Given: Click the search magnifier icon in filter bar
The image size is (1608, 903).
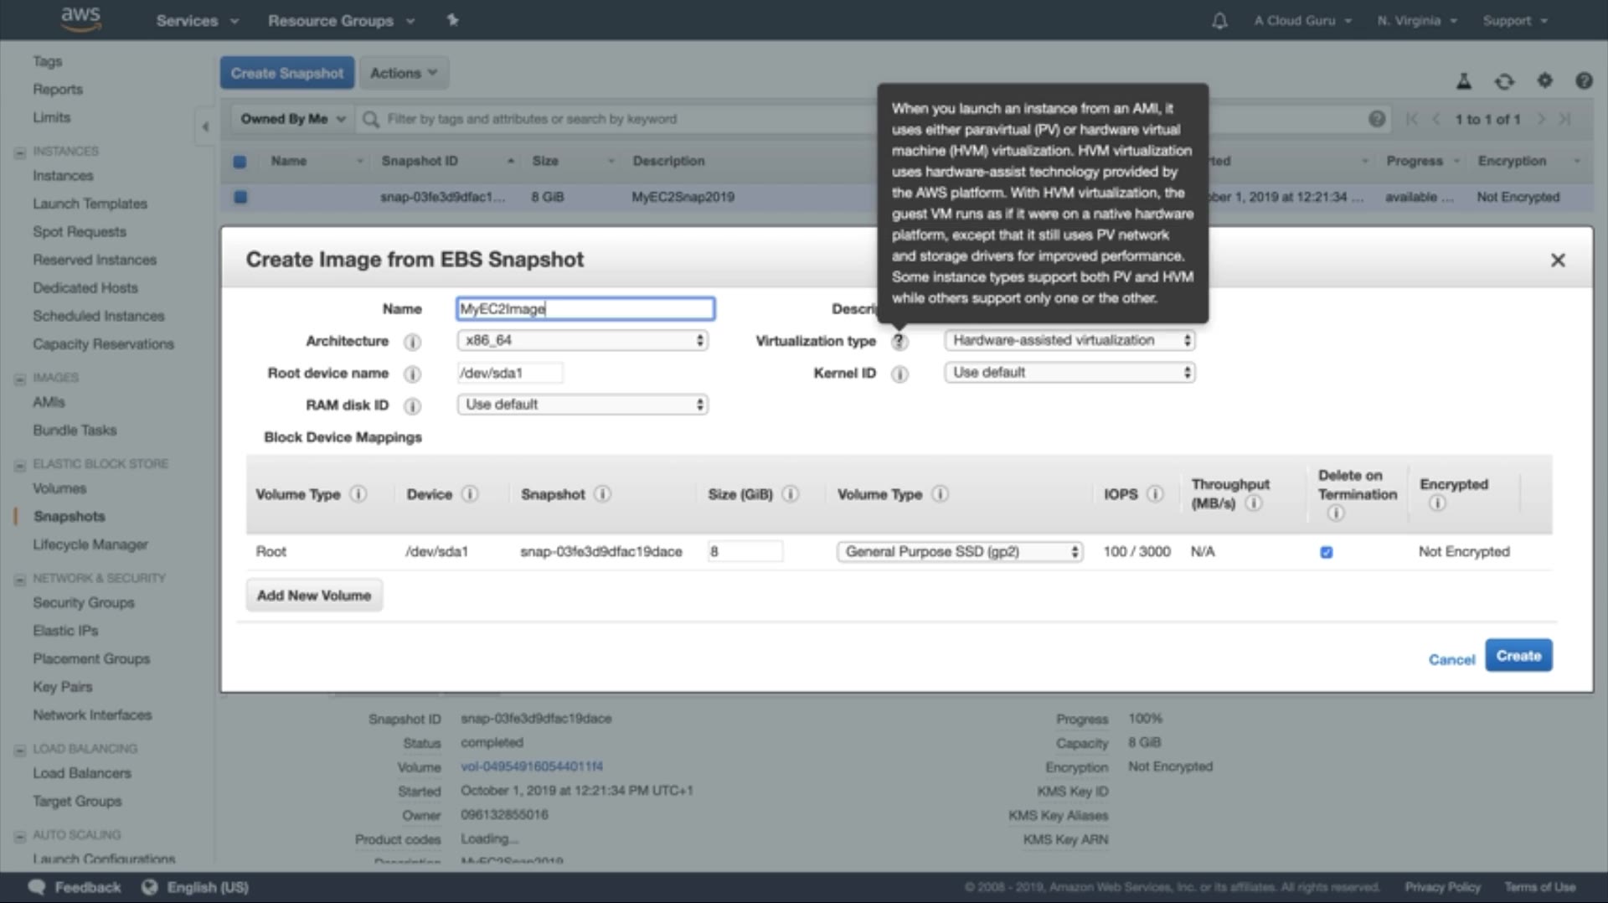Looking at the screenshot, I should pyautogui.click(x=370, y=119).
